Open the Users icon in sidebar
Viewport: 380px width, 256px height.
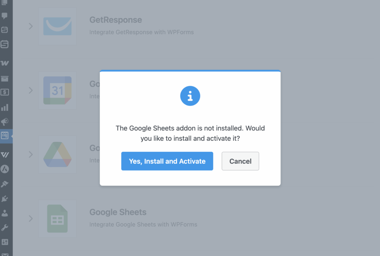[x=5, y=213]
